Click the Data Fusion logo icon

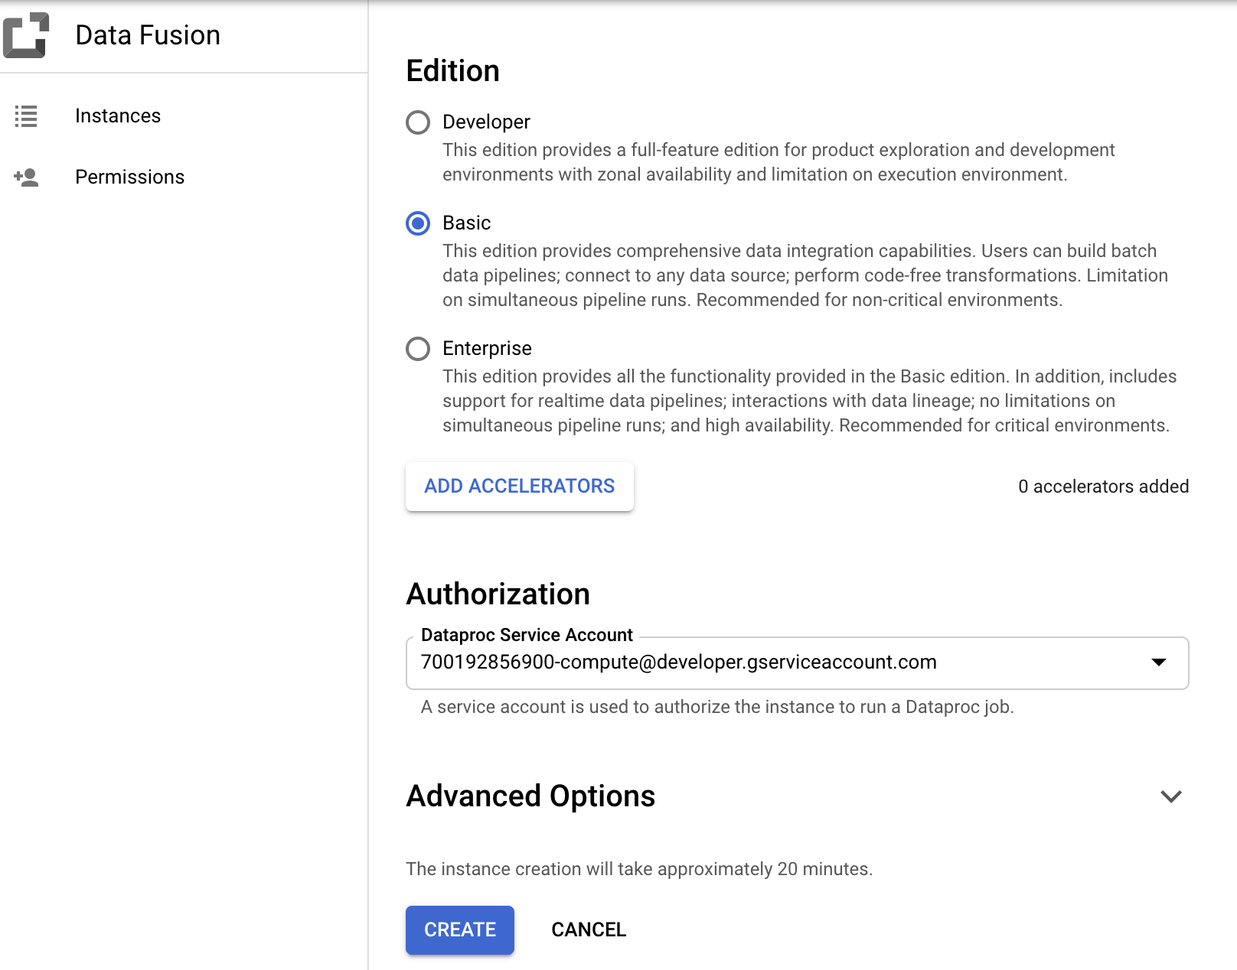point(27,34)
